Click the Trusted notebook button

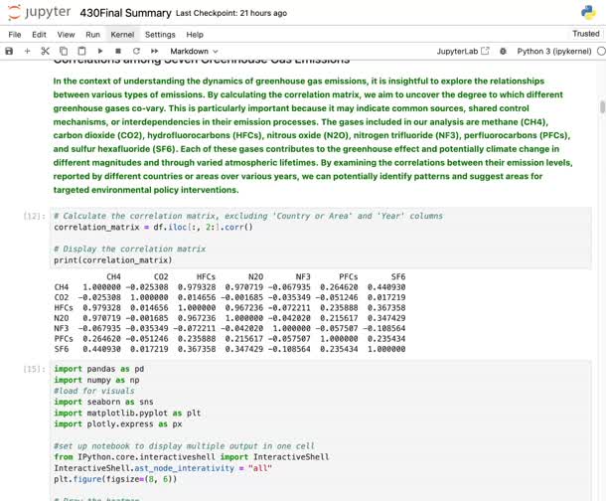[585, 34]
